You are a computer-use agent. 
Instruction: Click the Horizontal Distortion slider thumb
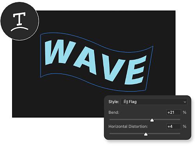(146, 134)
